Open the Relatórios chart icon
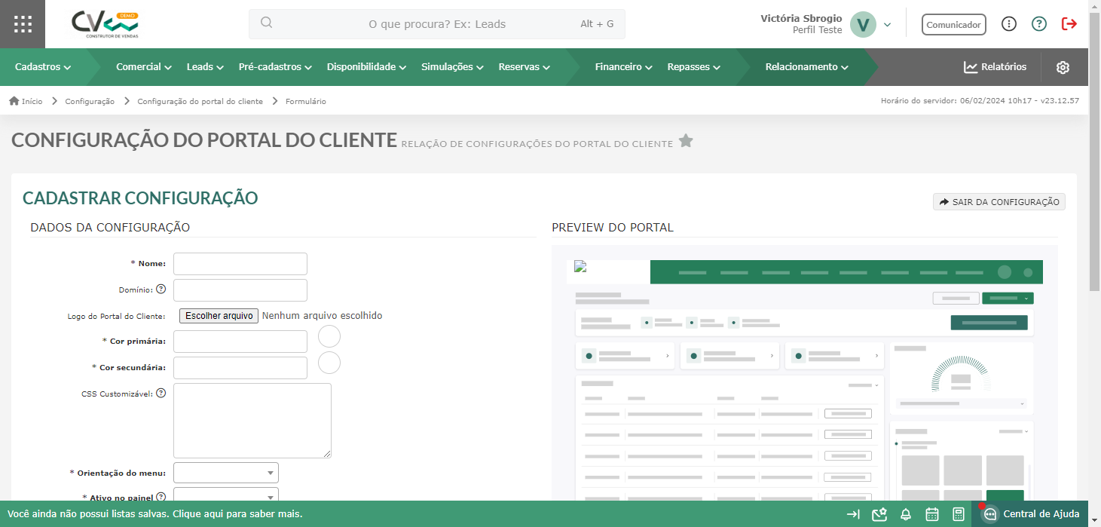The width and height of the screenshot is (1101, 527). (x=971, y=67)
